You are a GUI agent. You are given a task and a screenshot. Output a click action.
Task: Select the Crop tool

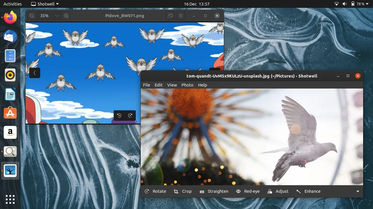(x=183, y=191)
